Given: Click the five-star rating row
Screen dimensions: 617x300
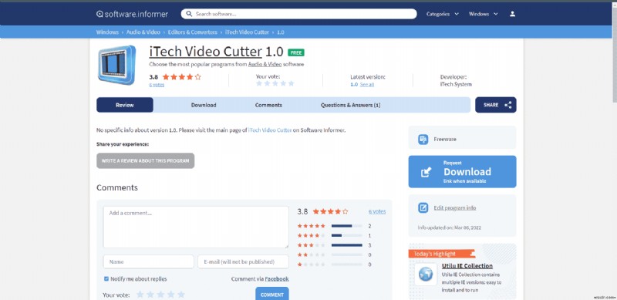Looking at the screenshot, I should point(335,226).
